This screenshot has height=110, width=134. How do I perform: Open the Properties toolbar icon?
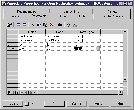pos(9,25)
